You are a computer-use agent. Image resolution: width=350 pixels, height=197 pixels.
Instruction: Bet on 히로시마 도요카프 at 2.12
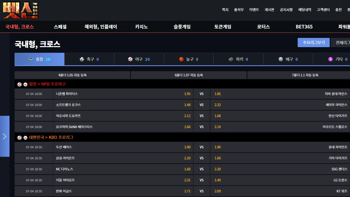tap(123, 116)
